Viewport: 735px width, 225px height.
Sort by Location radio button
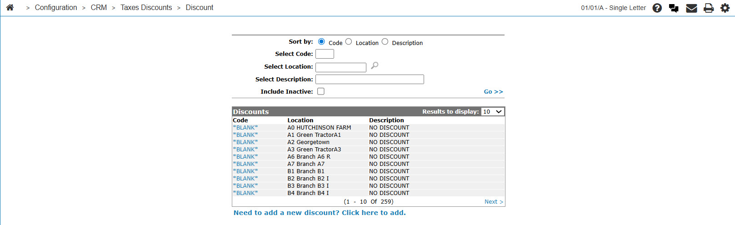[349, 41]
